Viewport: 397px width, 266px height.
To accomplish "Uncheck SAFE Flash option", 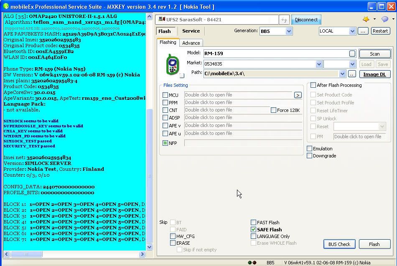I will point(253,230).
